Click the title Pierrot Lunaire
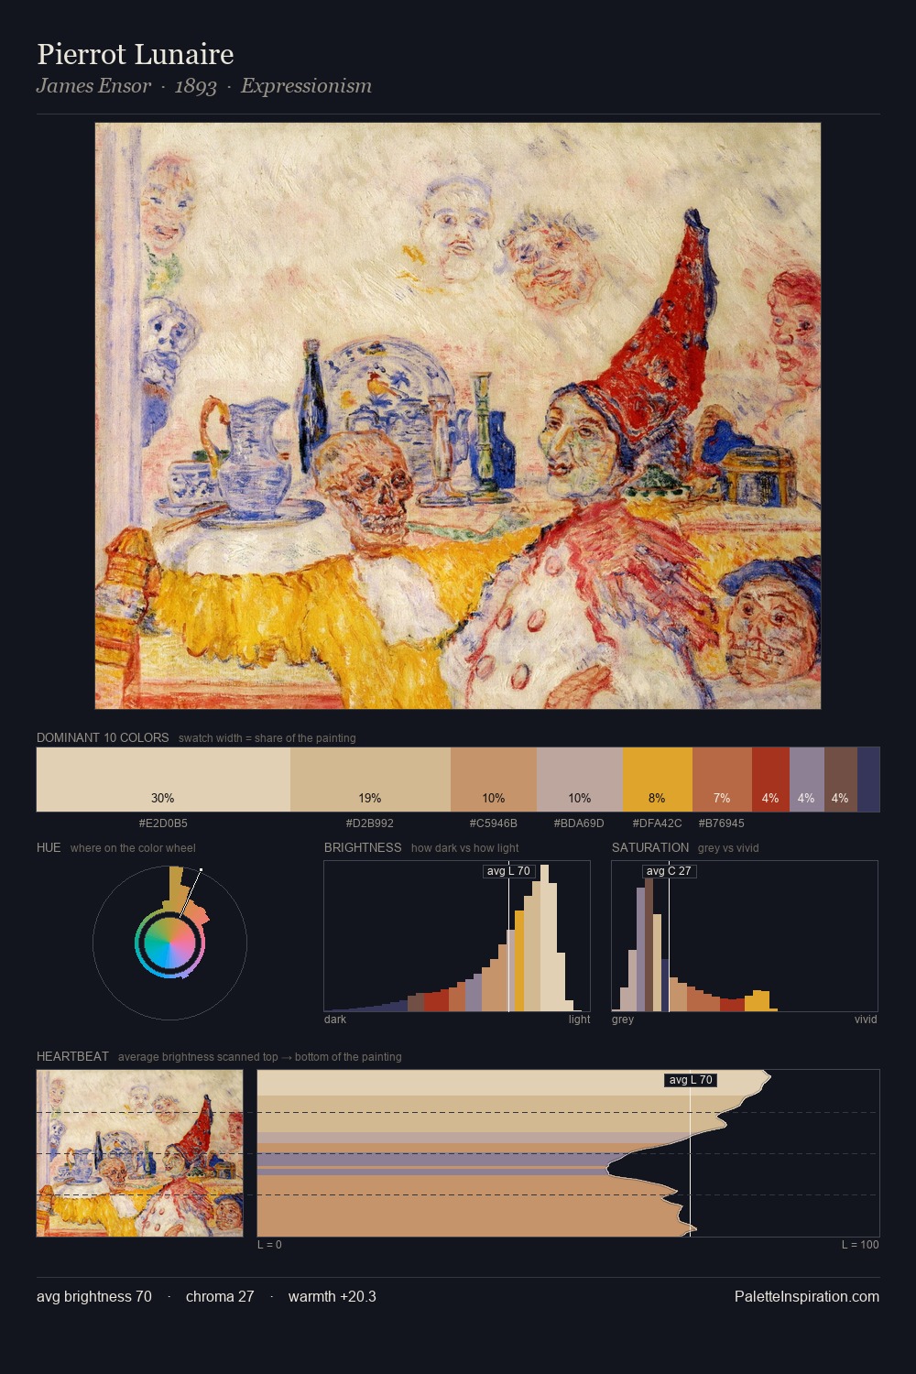 tap(136, 54)
